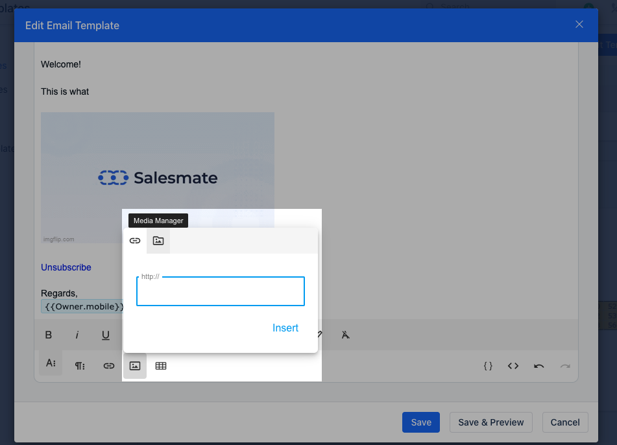Viewport: 617px width, 445px height.
Task: Click the Save & Preview button
Action: point(491,422)
